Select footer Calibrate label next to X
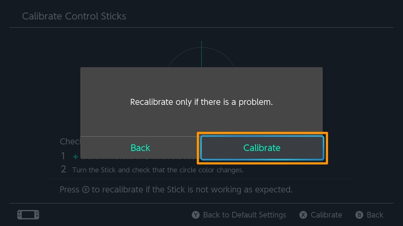Viewport: 403px width, 226px height. tap(326, 215)
